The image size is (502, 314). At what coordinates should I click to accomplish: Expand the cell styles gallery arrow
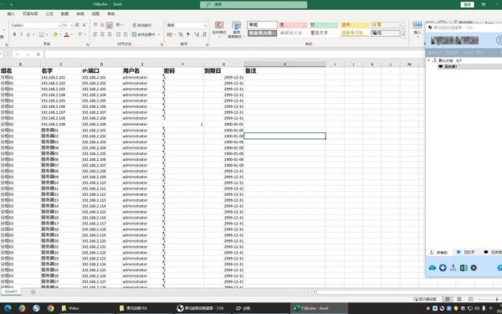click(403, 34)
